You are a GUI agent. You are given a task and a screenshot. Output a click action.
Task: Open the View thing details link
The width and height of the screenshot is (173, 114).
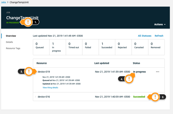click(50, 88)
